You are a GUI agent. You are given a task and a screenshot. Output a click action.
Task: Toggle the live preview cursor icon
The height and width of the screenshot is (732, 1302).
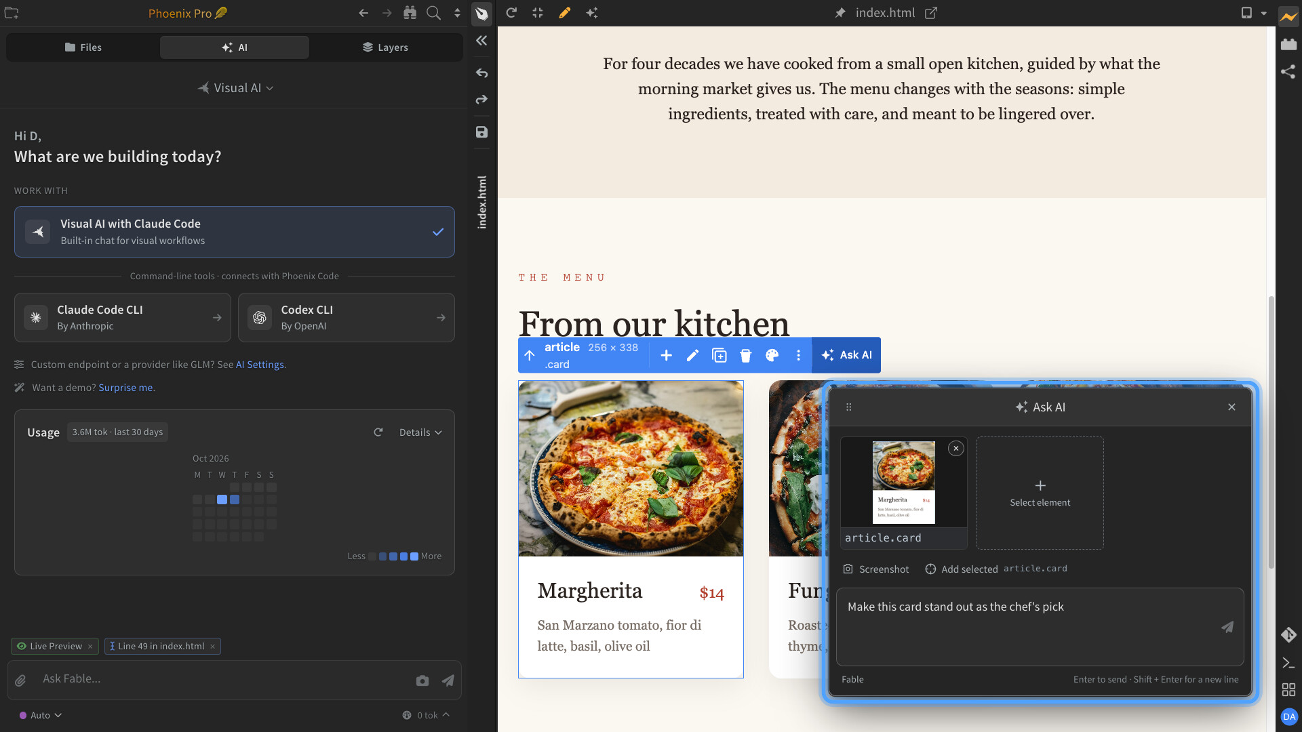pyautogui.click(x=481, y=13)
